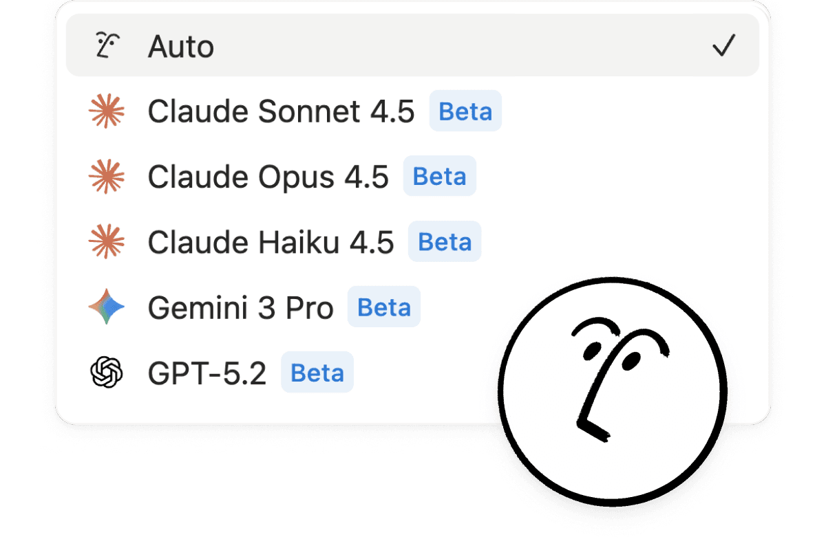Viewport: 826px width, 550px height.
Task: Click the Claude starburst icon for Haiku 4.5
Action: 107,242
